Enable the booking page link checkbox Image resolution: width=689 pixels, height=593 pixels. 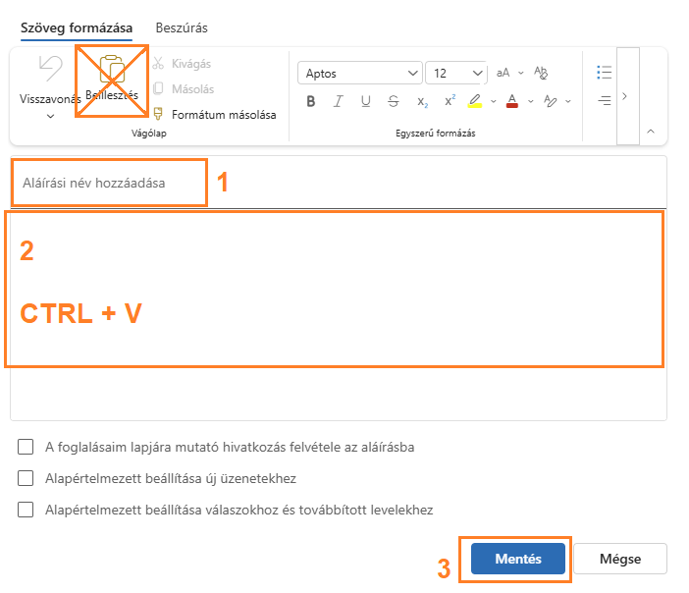[26, 448]
